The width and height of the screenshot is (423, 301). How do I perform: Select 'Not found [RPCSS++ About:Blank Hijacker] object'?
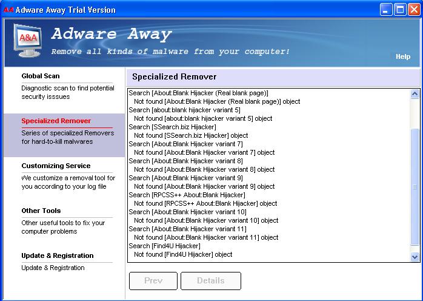point(205,203)
